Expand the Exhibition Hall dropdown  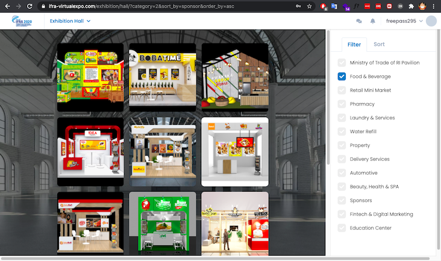pyautogui.click(x=70, y=21)
